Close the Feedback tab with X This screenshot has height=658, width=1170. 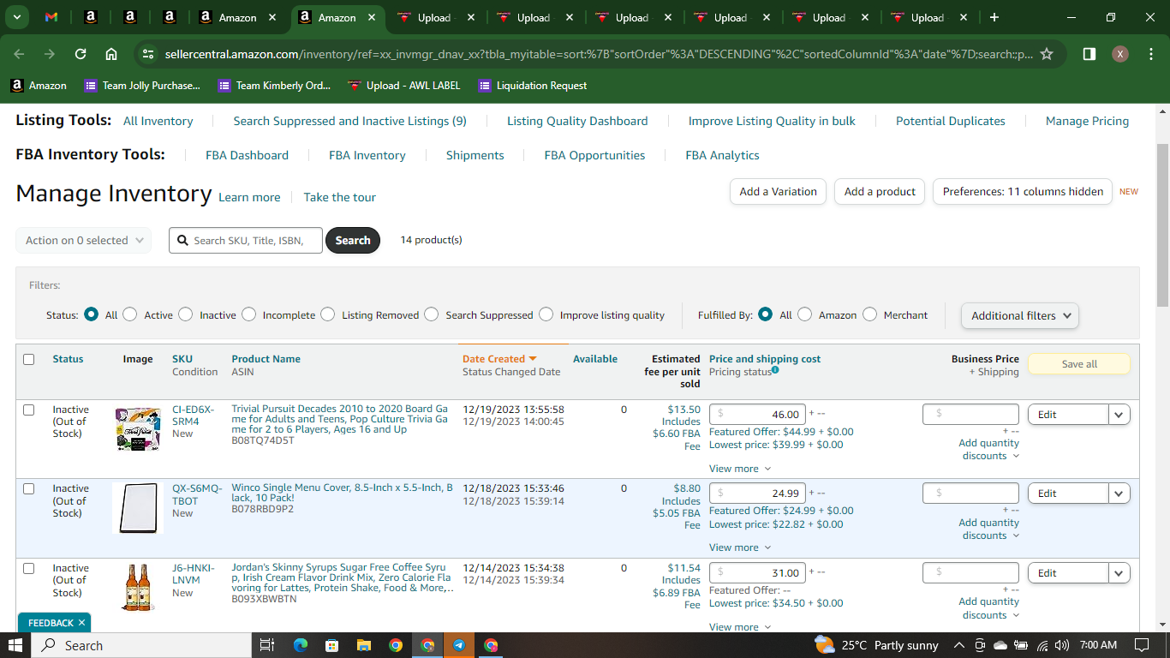(81, 623)
